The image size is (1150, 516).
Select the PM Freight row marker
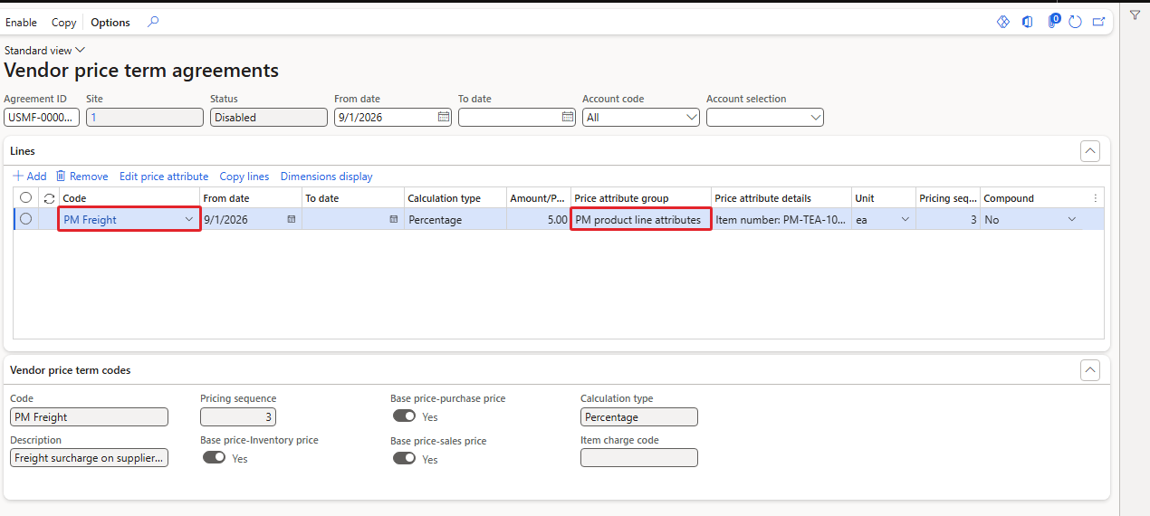26,219
